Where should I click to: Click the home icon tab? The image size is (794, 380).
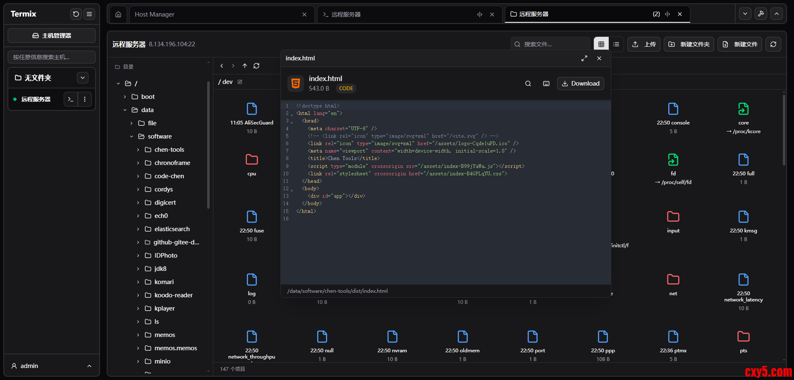click(x=118, y=14)
